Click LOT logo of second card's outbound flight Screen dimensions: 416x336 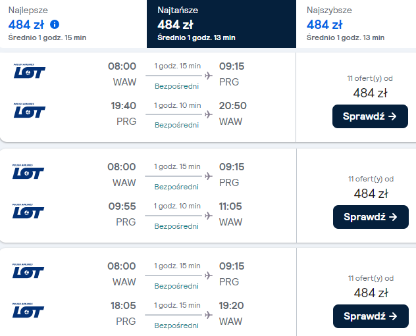tap(28, 173)
